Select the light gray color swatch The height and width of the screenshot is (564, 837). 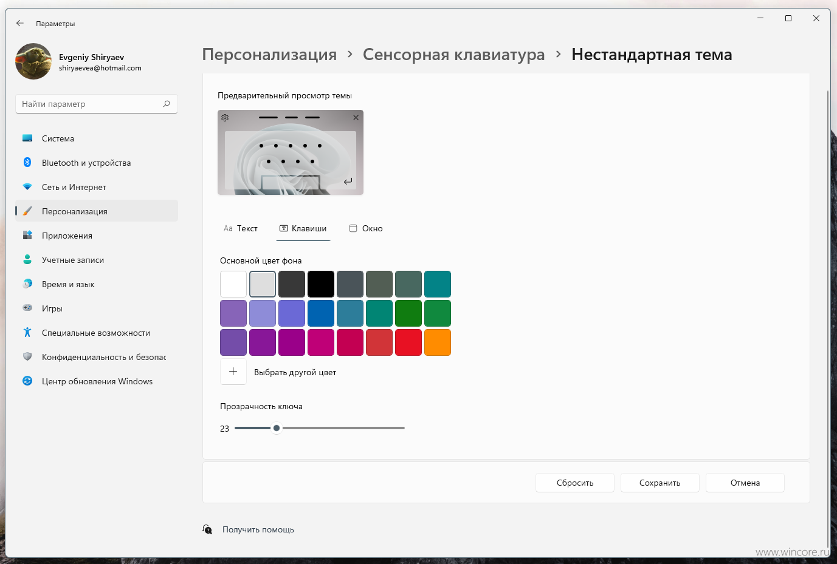click(263, 284)
